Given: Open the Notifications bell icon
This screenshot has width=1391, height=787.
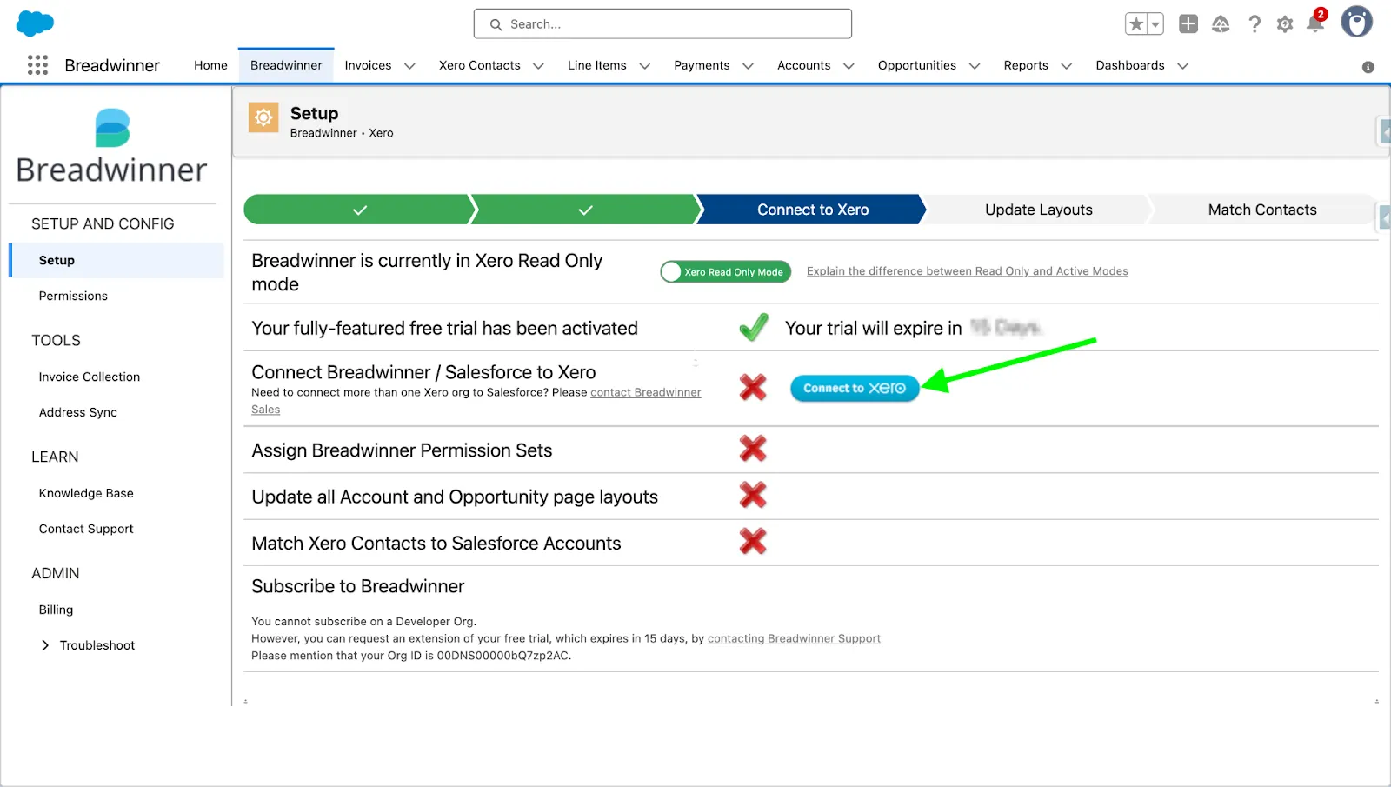Looking at the screenshot, I should (x=1315, y=23).
